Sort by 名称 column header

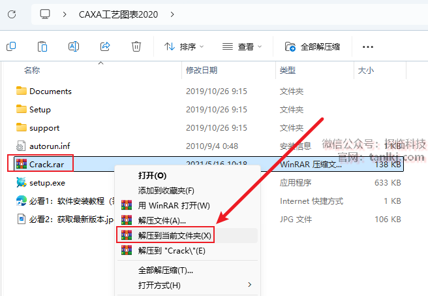32,70
